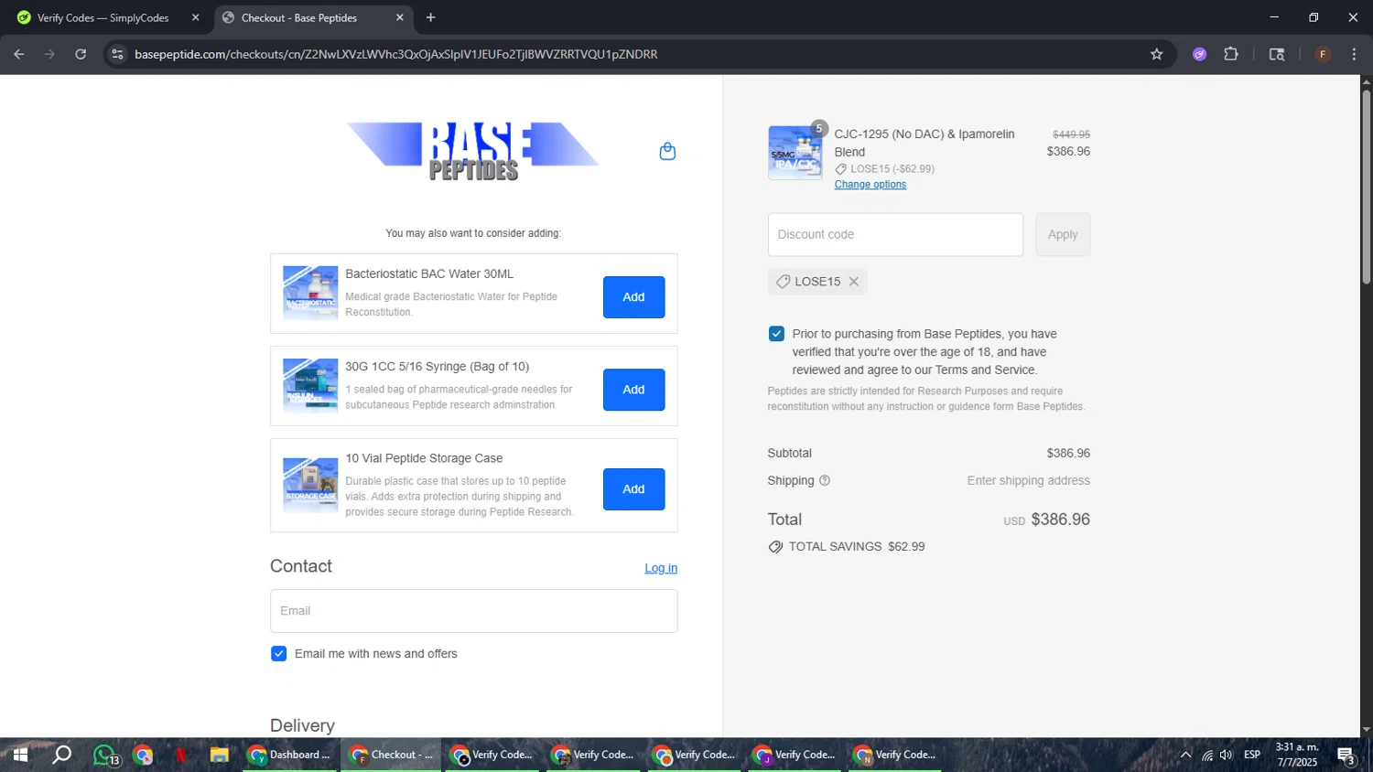The width and height of the screenshot is (1373, 772).
Task: Click the LOSE15 (-$62.99) line text
Action: click(892, 169)
